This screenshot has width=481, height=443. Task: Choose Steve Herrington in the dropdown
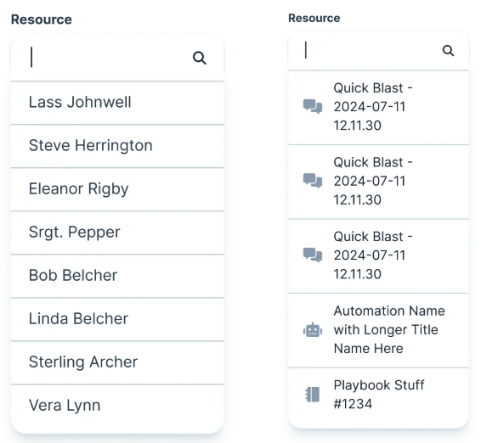click(117, 146)
